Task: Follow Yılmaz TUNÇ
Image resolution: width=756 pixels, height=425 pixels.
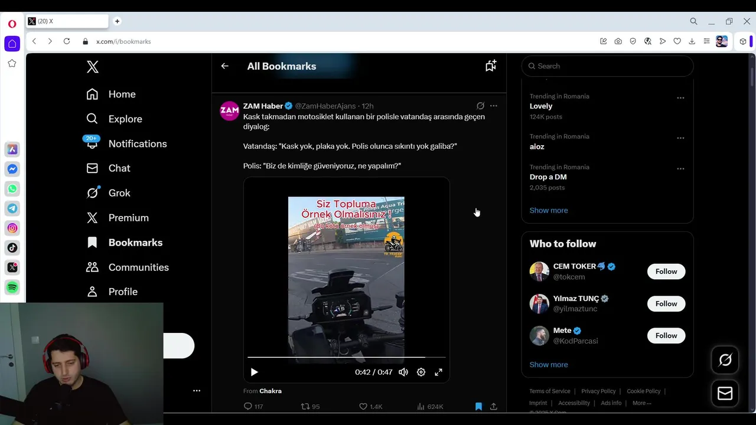Action: point(666,303)
